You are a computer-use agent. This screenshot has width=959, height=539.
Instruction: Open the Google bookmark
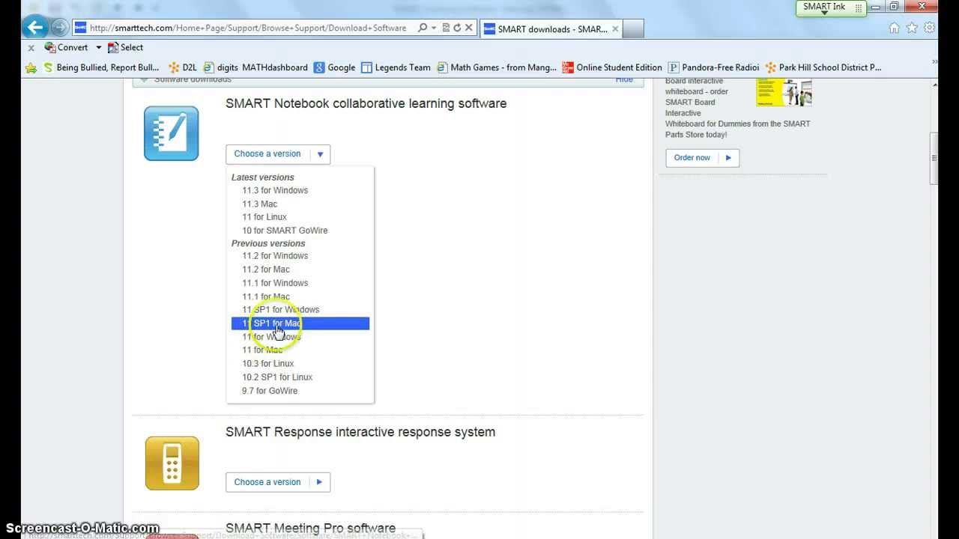coord(334,67)
